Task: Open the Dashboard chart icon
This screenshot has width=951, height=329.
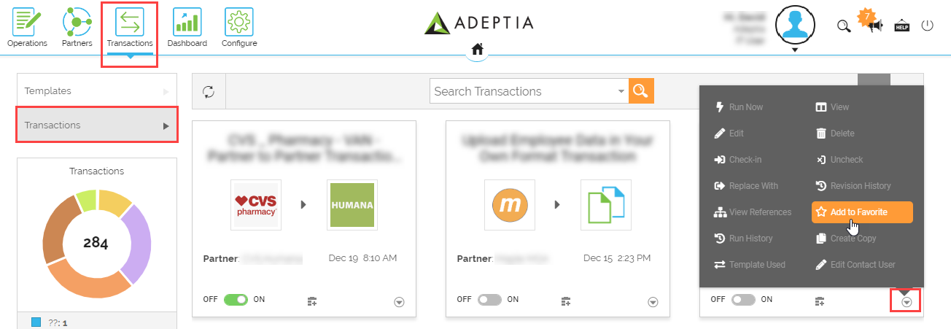Action: click(x=187, y=23)
